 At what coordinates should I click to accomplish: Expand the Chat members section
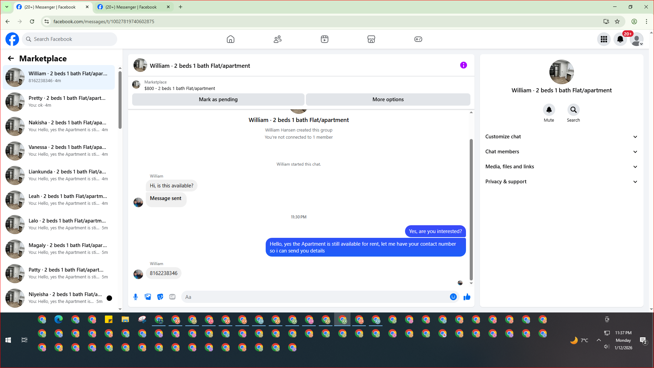pos(561,152)
